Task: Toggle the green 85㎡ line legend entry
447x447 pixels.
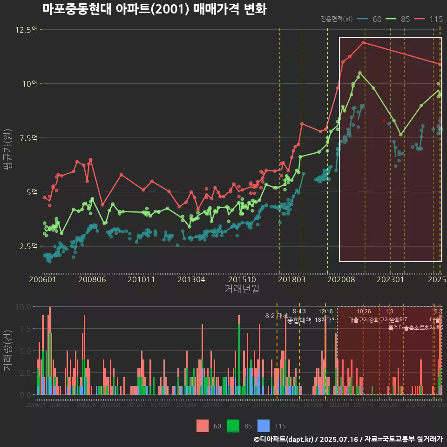Action: click(x=398, y=19)
